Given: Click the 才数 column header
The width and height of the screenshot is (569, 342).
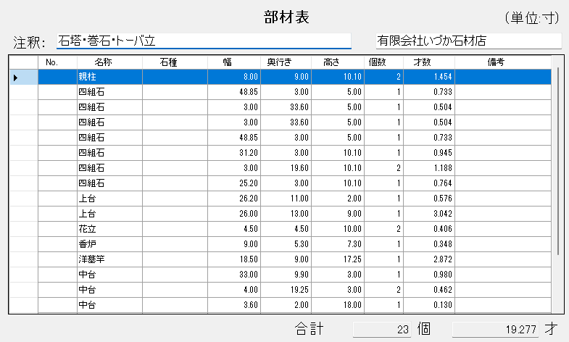Looking at the screenshot, I should tap(429, 62).
